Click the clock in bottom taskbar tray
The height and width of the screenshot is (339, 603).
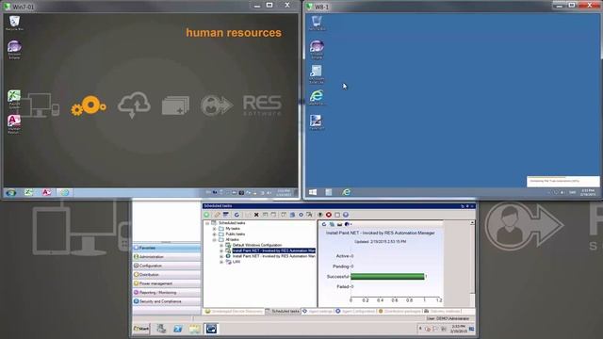point(459,329)
